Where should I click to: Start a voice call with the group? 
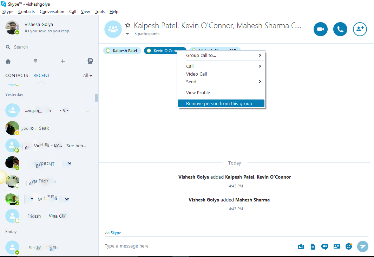(x=340, y=29)
